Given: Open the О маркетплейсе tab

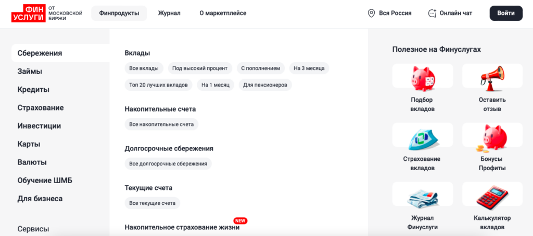Looking at the screenshot, I should (x=223, y=13).
